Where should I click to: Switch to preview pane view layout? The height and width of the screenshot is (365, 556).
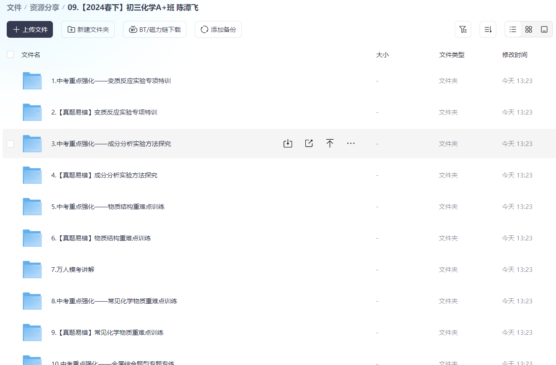(x=544, y=29)
